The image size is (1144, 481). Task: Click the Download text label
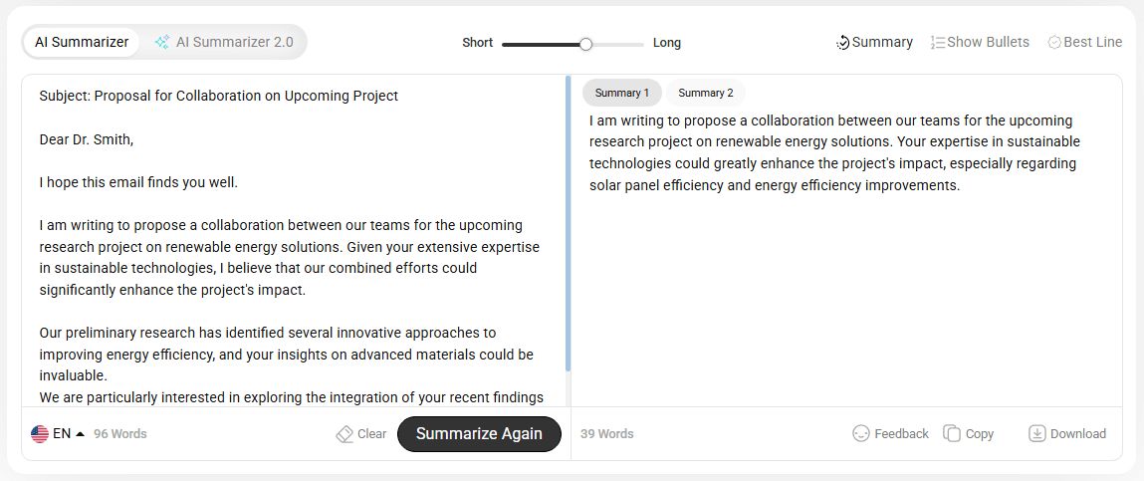1078,434
